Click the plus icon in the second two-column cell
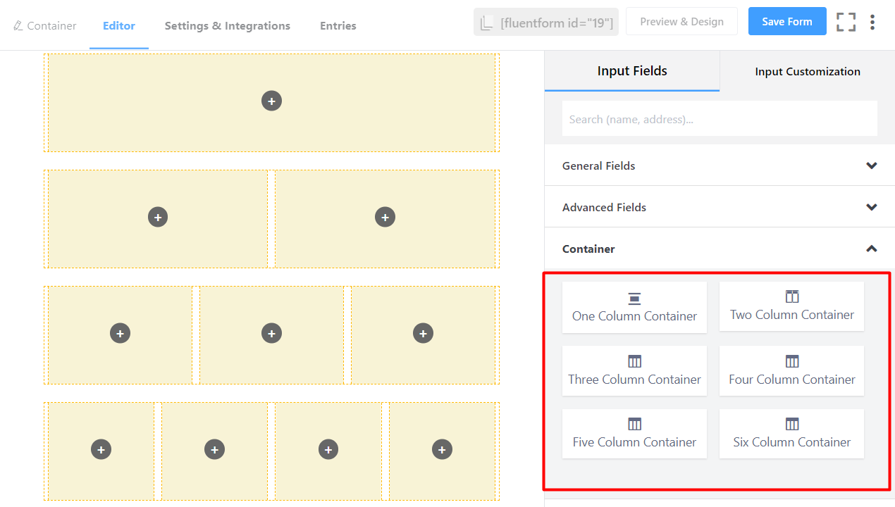Screen dimensions: 895x507 coord(385,217)
